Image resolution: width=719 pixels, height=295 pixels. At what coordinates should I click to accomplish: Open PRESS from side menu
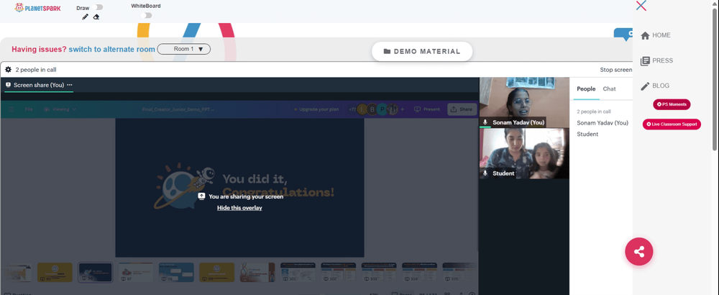coord(663,60)
